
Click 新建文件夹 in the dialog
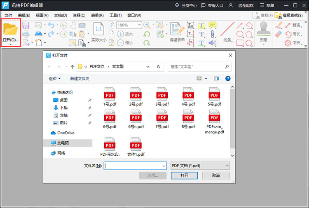[x=80, y=79]
